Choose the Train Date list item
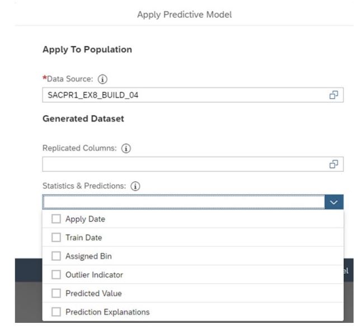The height and width of the screenshot is (329, 362). click(84, 237)
